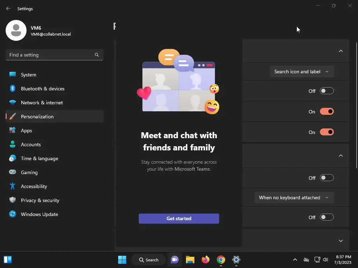Open Bluetooth & devices category
Screen dimensions: 358x268
[x=55, y=88]
